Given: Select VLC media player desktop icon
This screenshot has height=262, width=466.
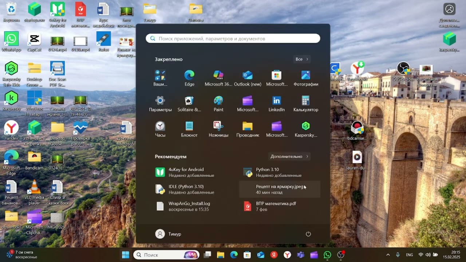Looking at the screenshot, I should [34, 193].
